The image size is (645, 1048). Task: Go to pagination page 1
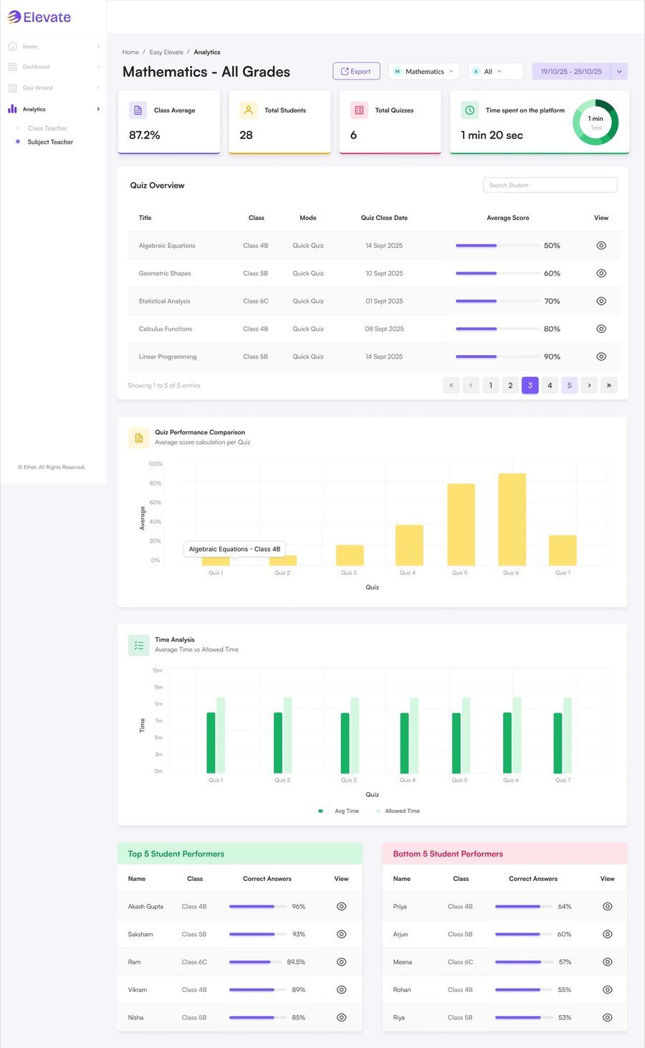[491, 385]
